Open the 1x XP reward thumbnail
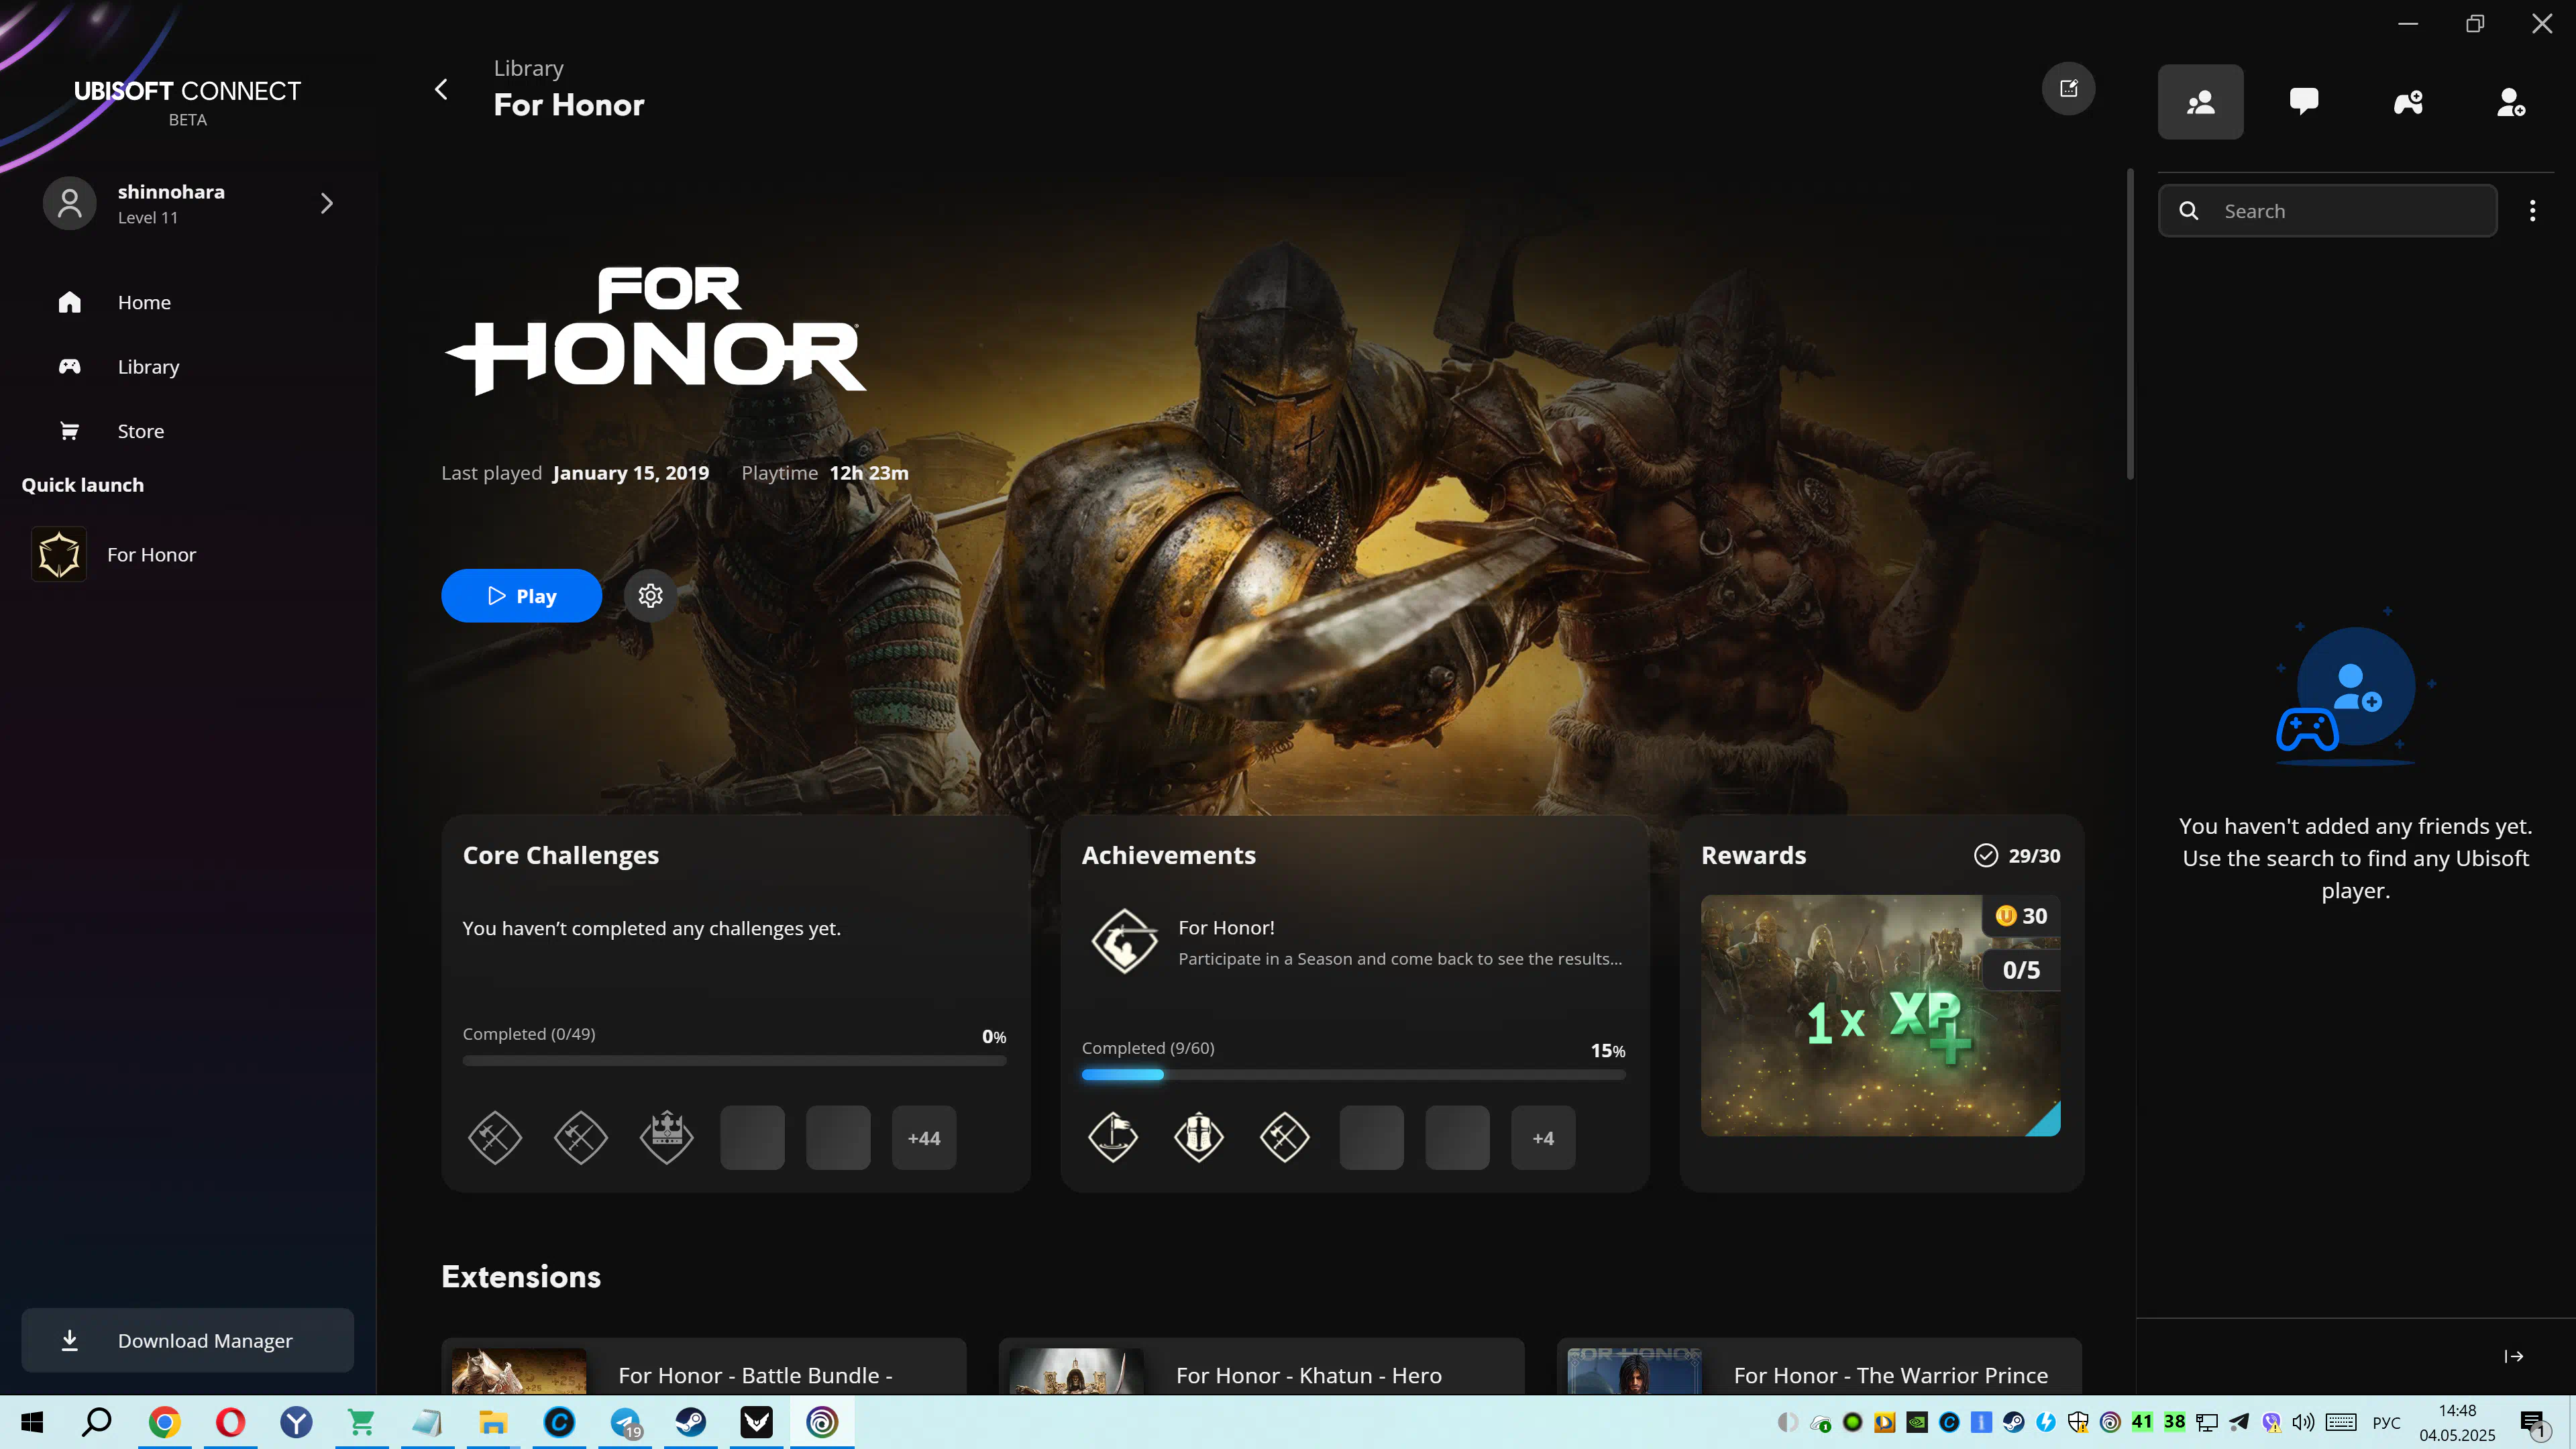2576x1449 pixels. pos(1880,1015)
